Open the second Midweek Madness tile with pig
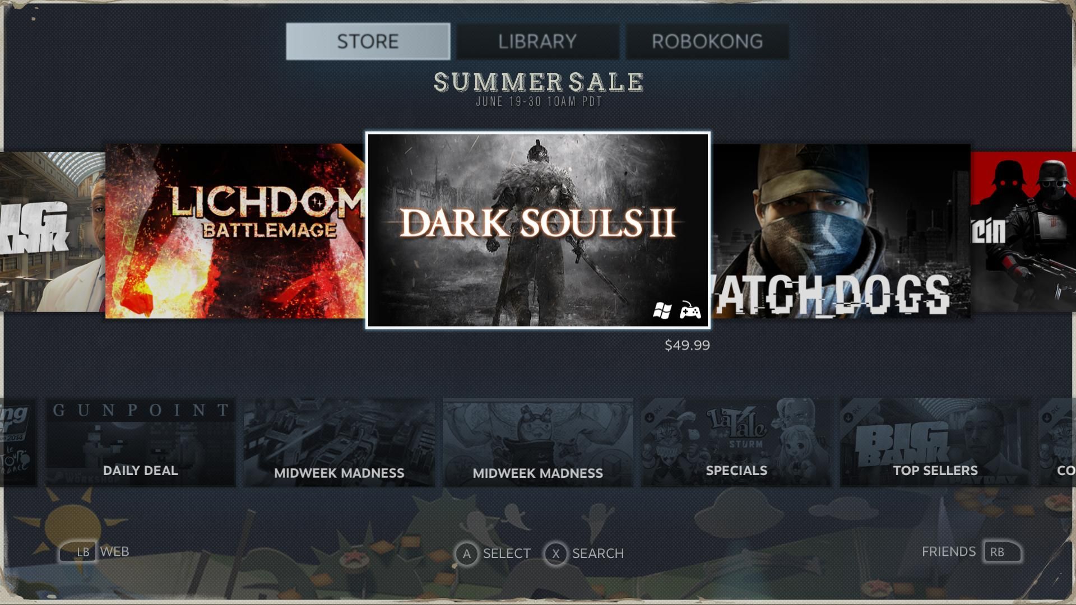The height and width of the screenshot is (605, 1076). 538,442
